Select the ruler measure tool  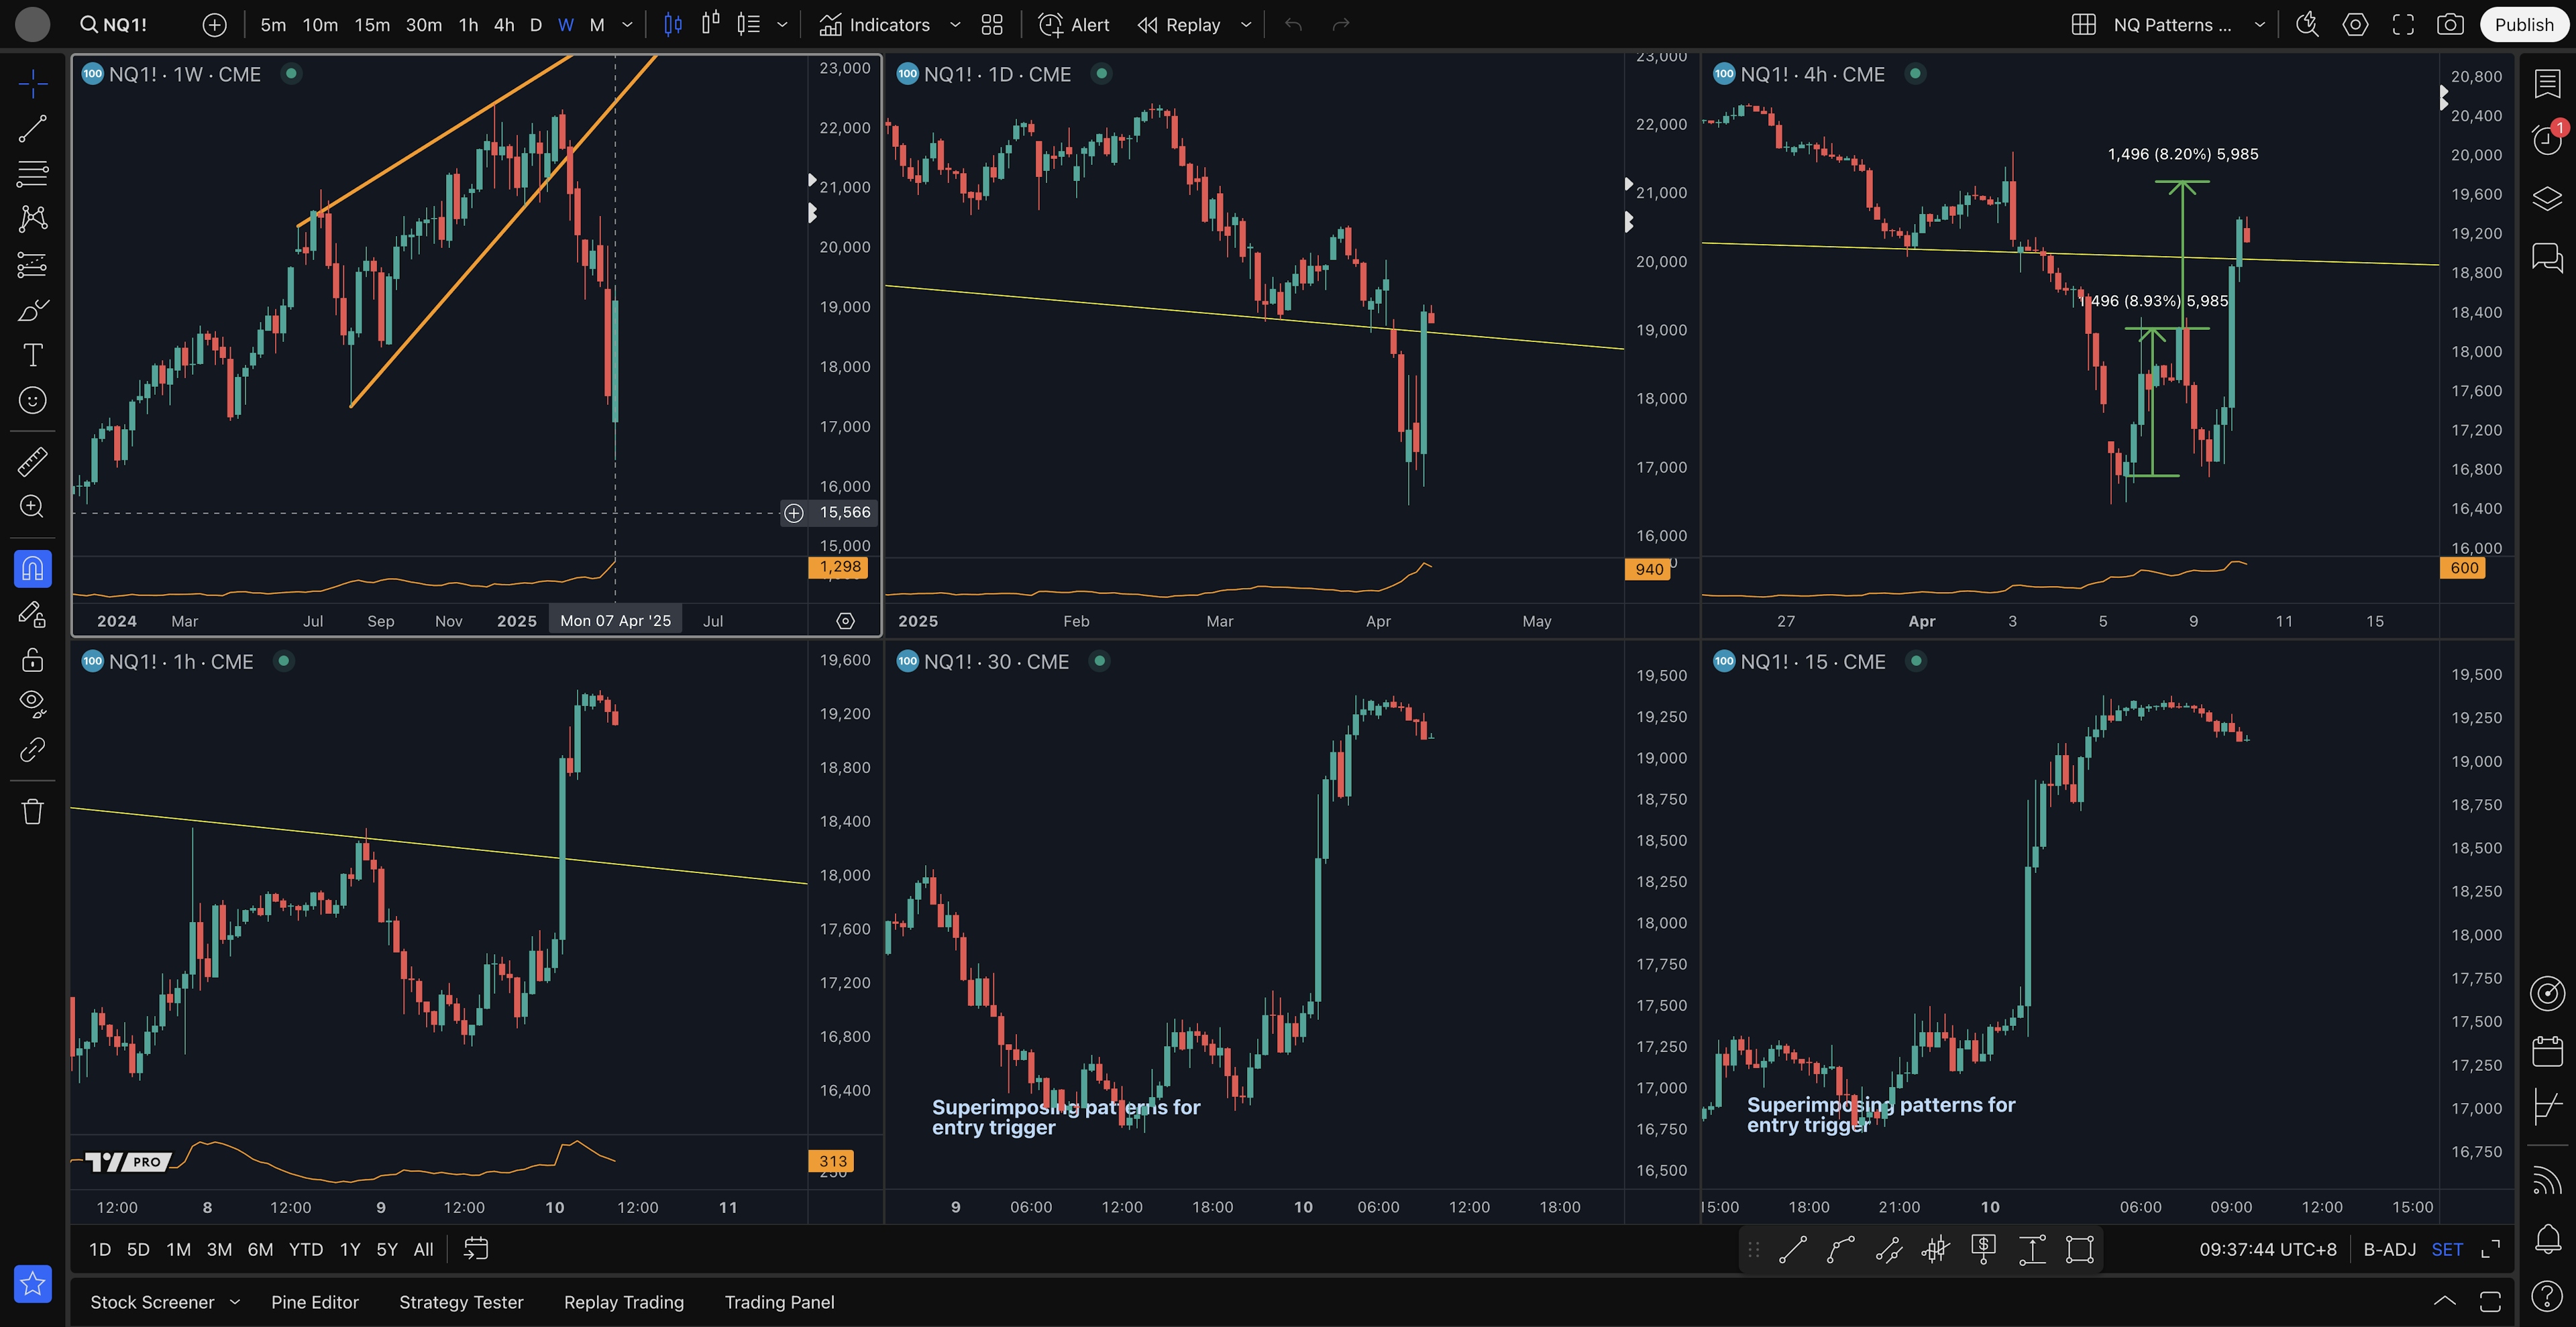pyautogui.click(x=32, y=461)
